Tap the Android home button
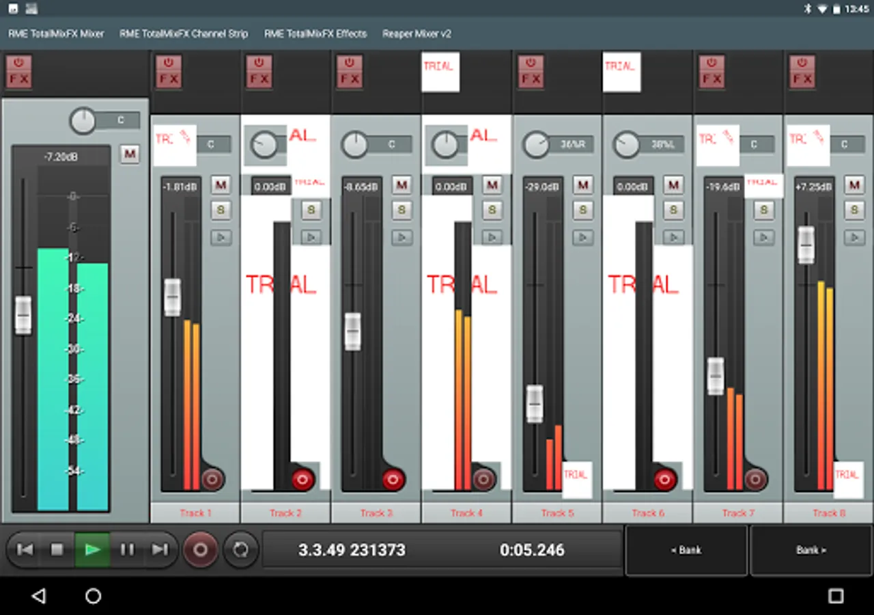874x615 pixels. pos(93,596)
